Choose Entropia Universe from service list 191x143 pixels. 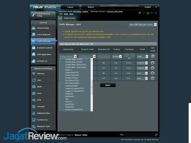pyautogui.click(x=71, y=78)
